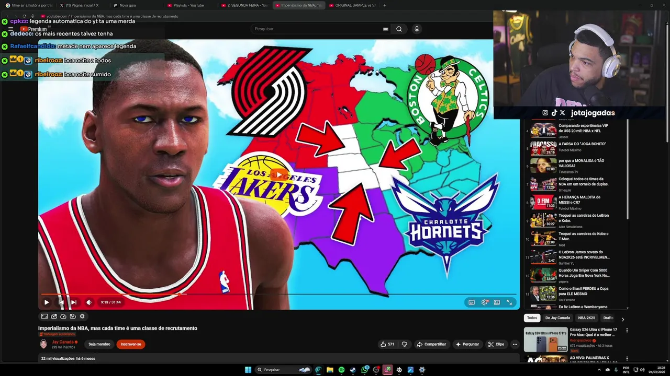Image resolution: width=670 pixels, height=376 pixels.
Task: Open options menu for Galaxy S26 video
Action: point(627,330)
